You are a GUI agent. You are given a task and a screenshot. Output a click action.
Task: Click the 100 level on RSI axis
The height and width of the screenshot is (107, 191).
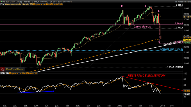185,74
